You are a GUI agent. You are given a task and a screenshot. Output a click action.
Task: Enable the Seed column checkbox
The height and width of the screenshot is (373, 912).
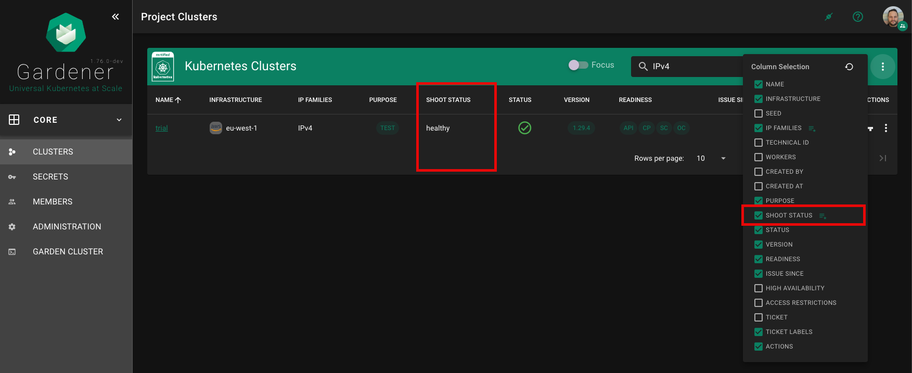759,113
